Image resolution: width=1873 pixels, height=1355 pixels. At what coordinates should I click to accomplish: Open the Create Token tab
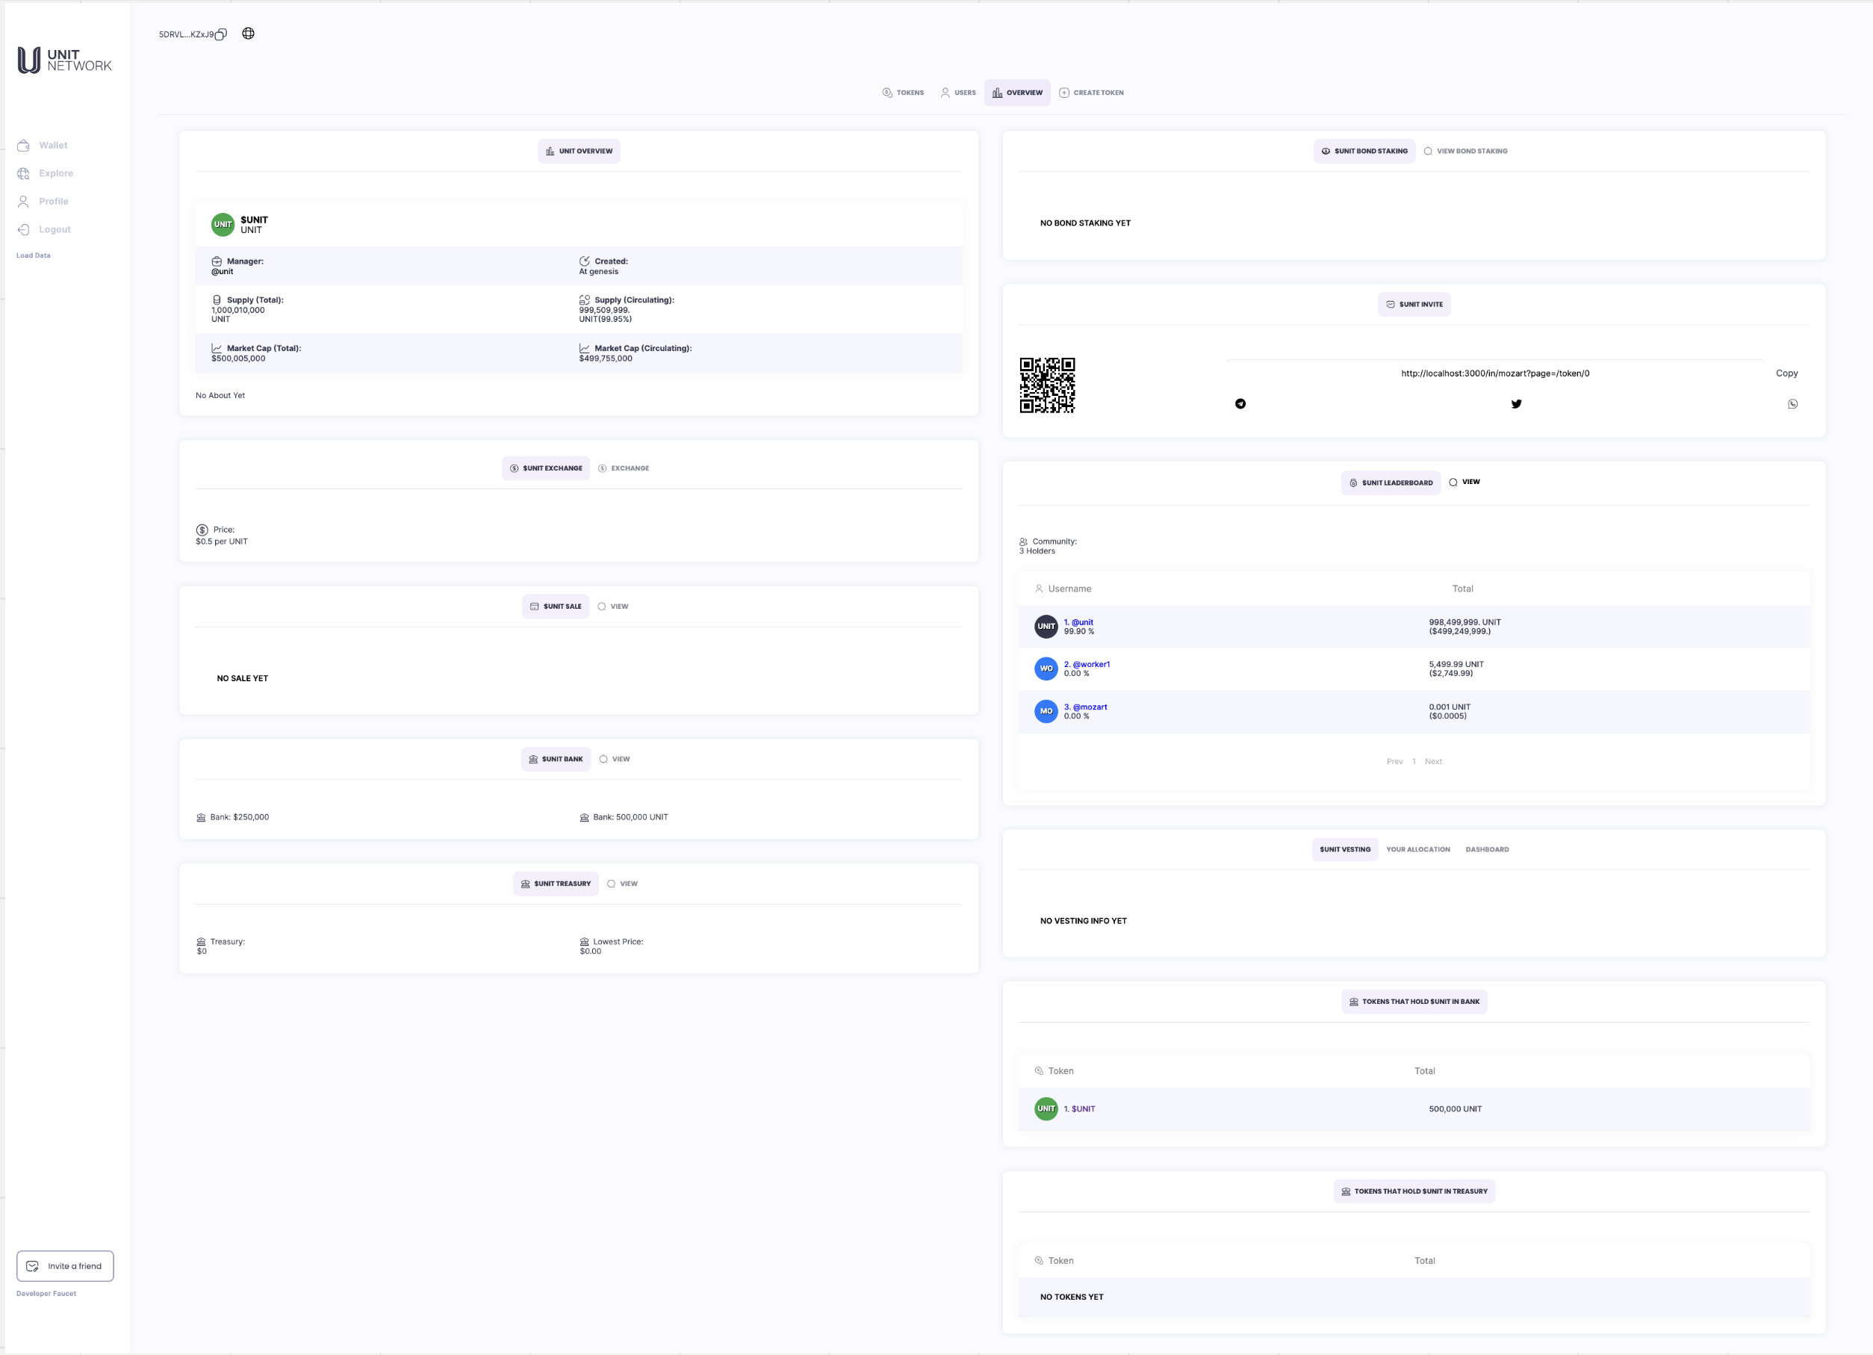(x=1091, y=93)
